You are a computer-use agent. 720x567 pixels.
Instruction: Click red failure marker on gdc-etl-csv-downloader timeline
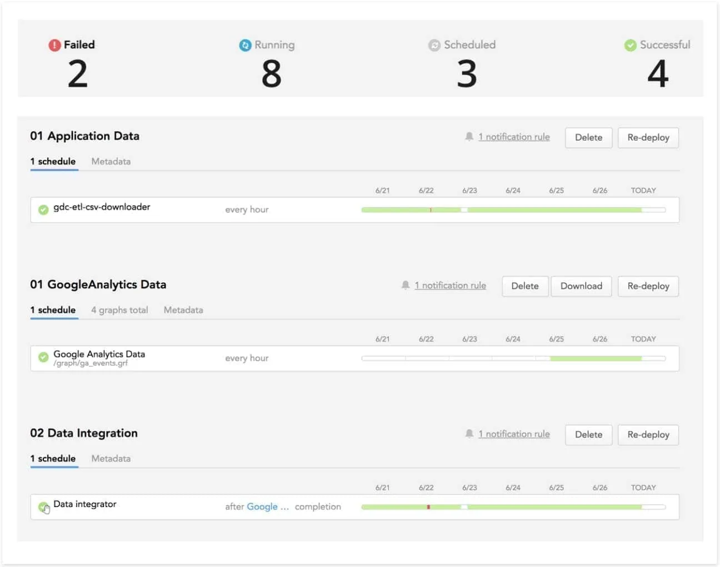(x=431, y=210)
